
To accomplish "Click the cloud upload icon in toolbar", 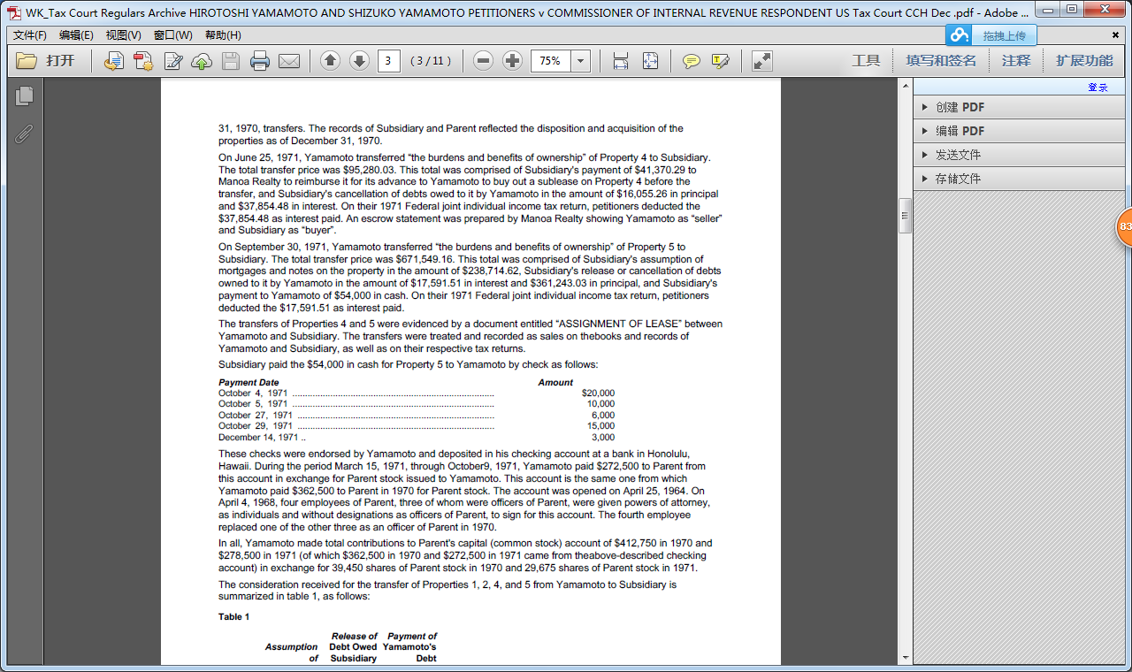I will coord(202,61).
